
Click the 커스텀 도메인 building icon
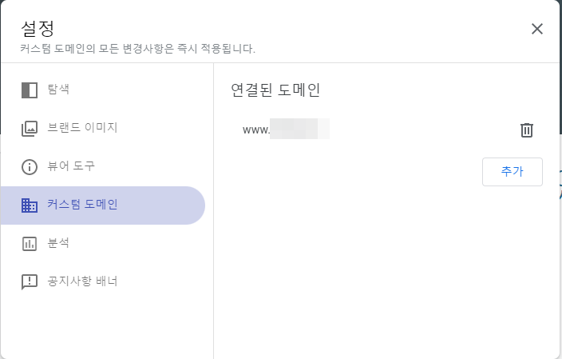click(30, 205)
